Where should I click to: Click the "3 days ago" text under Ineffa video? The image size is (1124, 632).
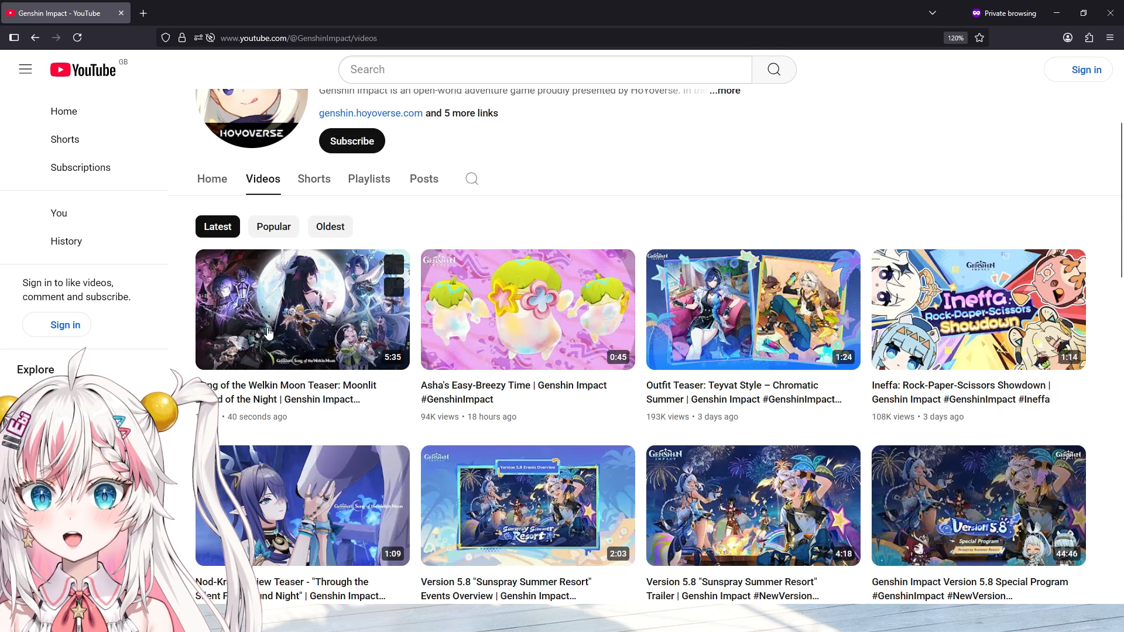(x=943, y=417)
